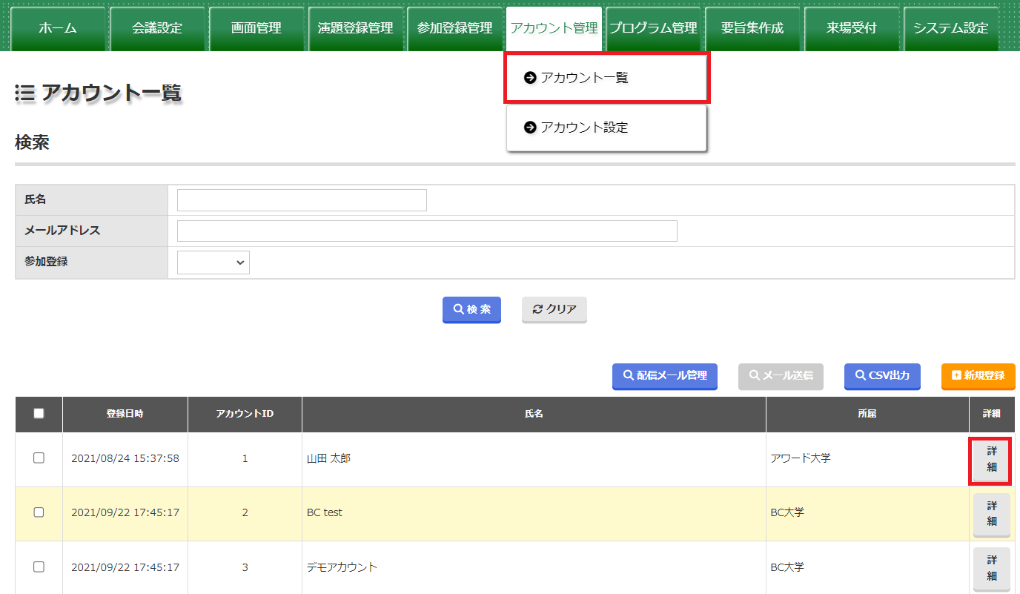Open 配信メール管理 mail management

[664, 376]
